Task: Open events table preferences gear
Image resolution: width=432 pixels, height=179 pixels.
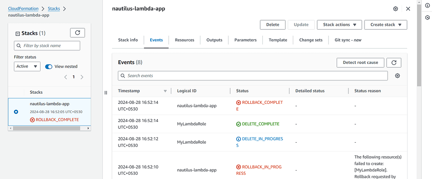Action: [397, 76]
